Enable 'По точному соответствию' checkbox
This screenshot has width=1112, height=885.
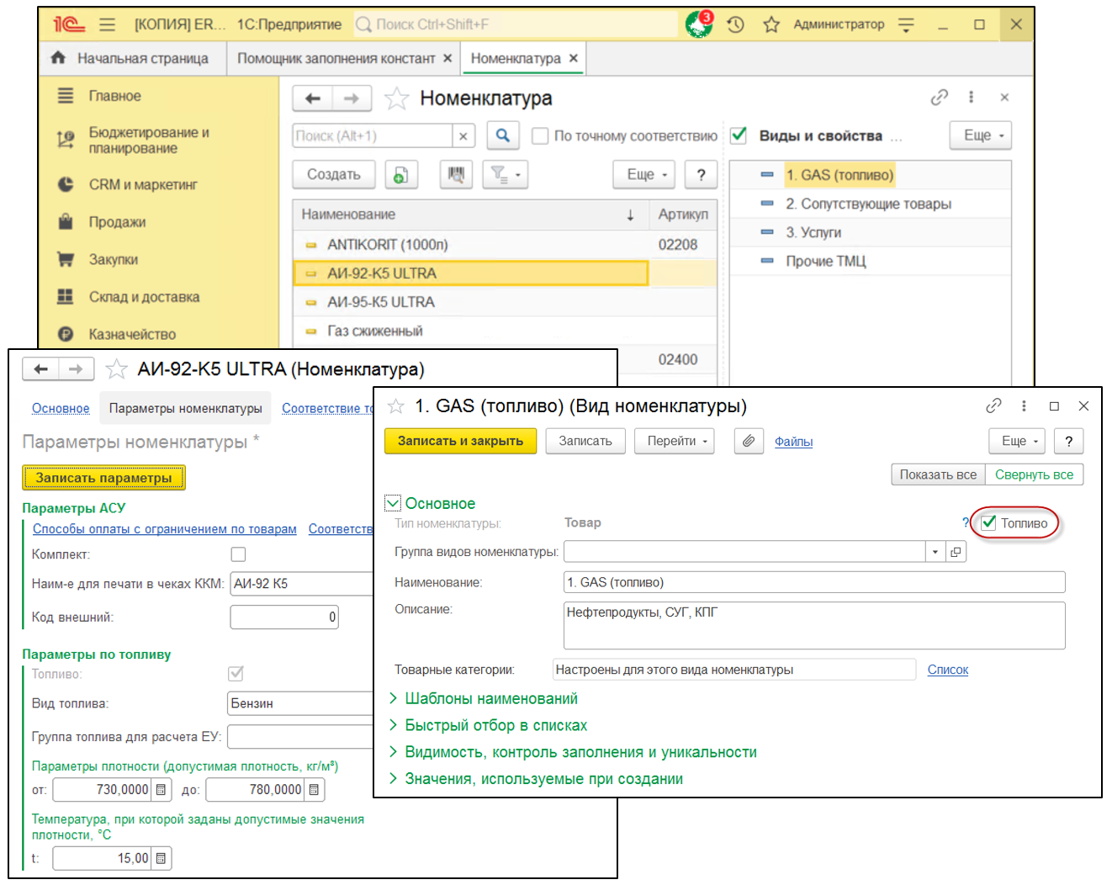click(541, 135)
